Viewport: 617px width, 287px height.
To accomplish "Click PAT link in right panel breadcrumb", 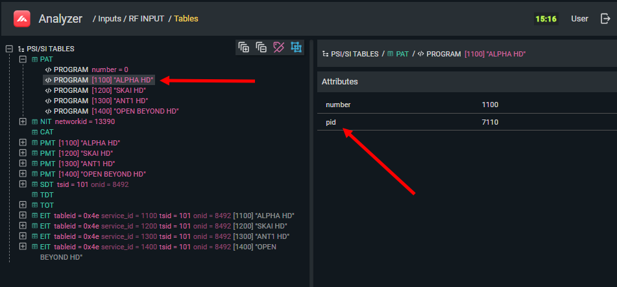I will pos(402,54).
